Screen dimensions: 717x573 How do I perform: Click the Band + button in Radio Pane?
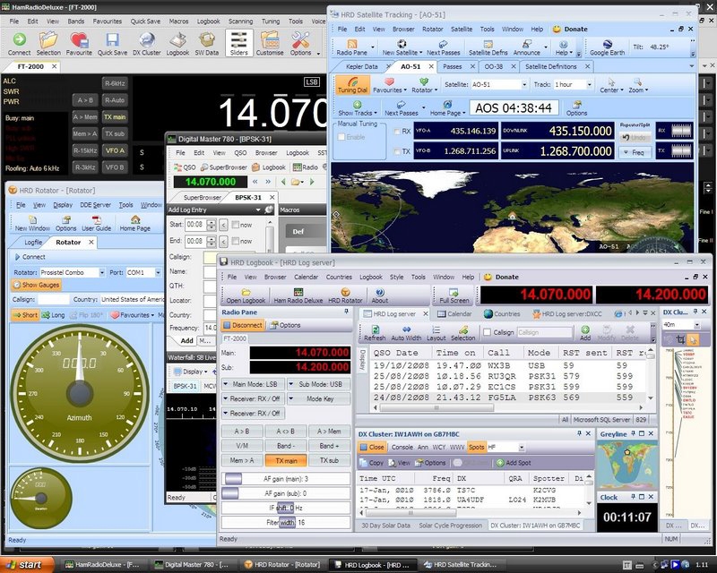(x=329, y=446)
